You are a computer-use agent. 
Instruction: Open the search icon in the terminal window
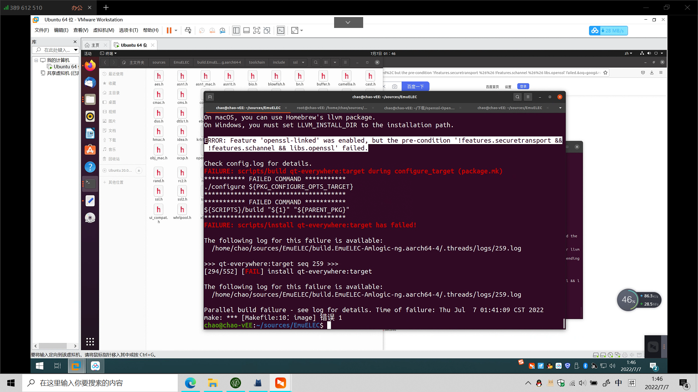pyautogui.click(x=517, y=97)
